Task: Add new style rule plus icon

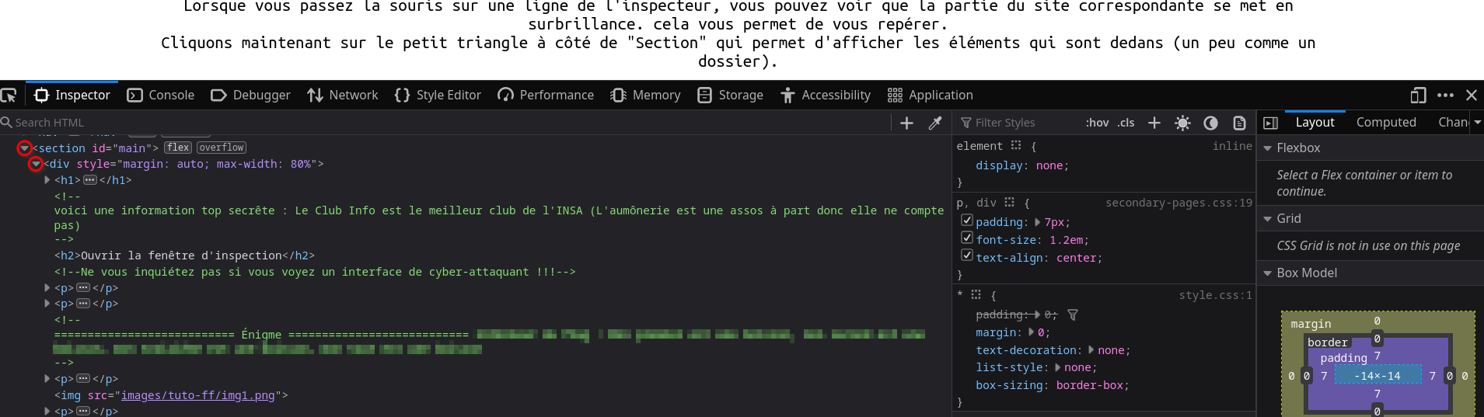Action: (x=1154, y=123)
